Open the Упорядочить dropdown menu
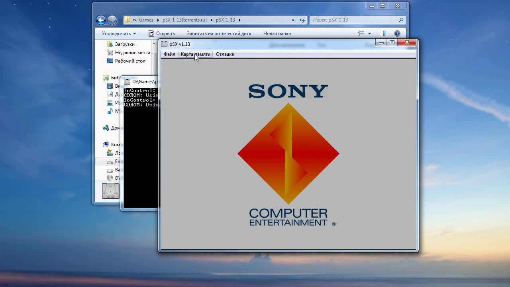 pos(119,33)
